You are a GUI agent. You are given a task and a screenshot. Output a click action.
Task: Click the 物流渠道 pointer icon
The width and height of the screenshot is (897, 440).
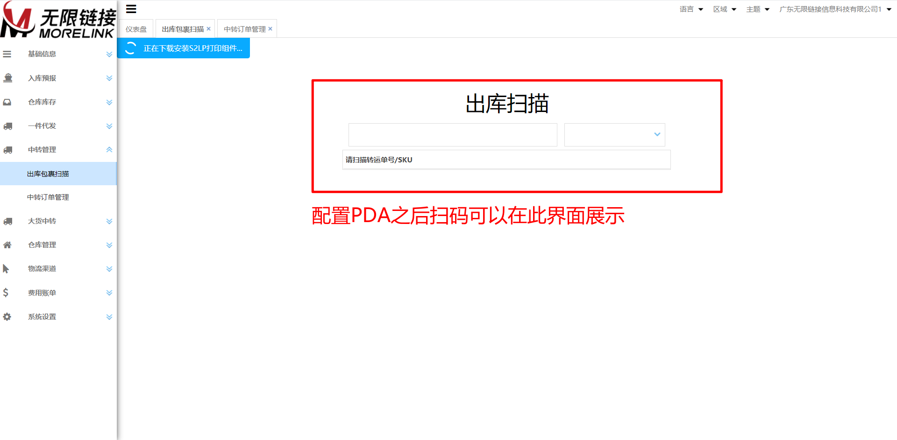pyautogui.click(x=6, y=269)
